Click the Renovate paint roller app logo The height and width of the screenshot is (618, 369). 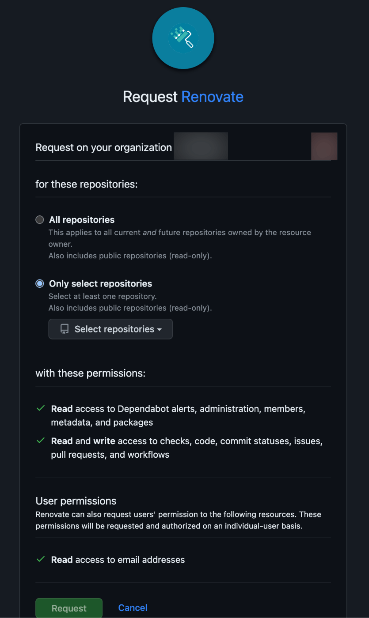pyautogui.click(x=183, y=38)
